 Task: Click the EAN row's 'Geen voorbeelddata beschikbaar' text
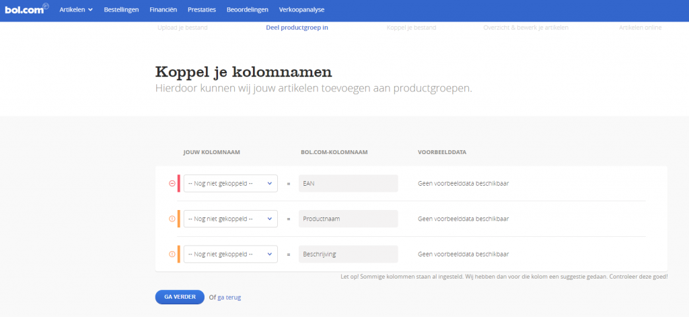463,184
